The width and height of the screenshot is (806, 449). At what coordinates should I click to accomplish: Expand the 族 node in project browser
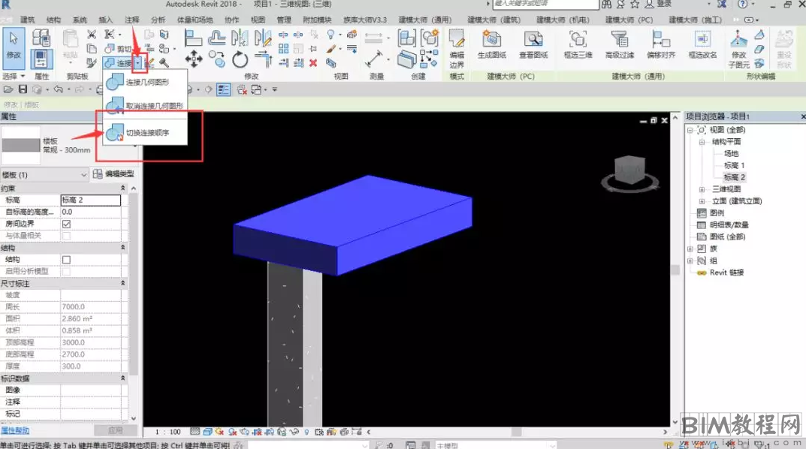pyautogui.click(x=690, y=249)
